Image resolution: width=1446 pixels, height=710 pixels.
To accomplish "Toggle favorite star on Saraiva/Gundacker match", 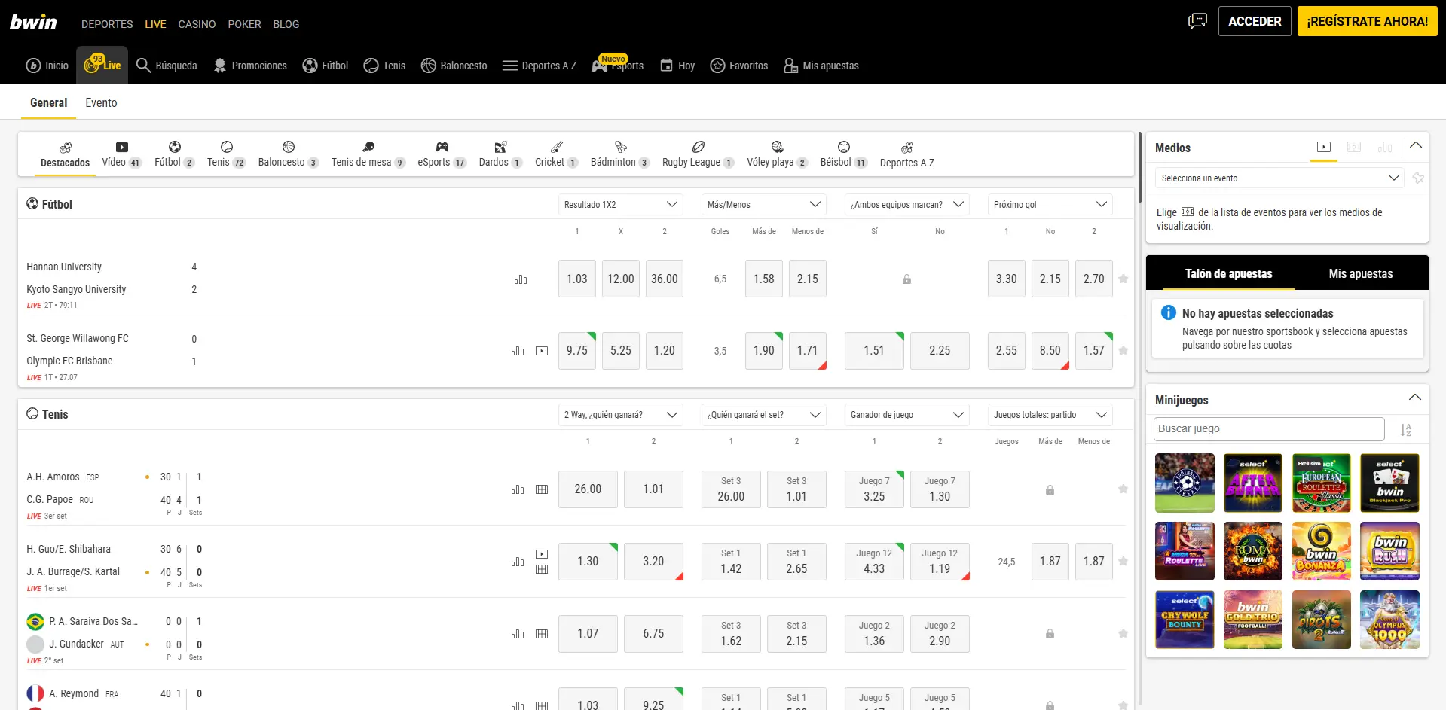I will pos(1123,633).
